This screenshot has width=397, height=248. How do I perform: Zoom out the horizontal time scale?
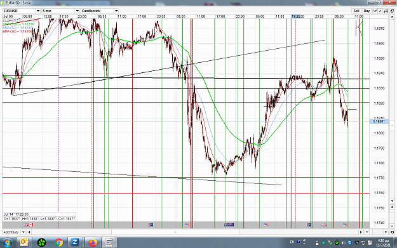[367, 232]
